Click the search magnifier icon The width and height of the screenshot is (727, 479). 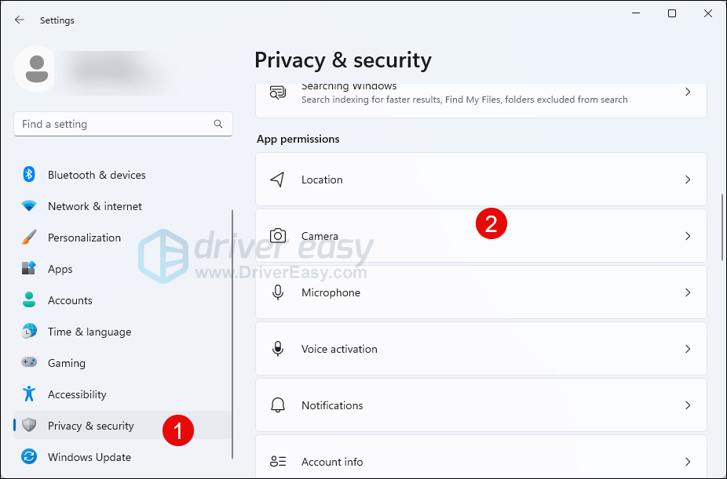218,124
